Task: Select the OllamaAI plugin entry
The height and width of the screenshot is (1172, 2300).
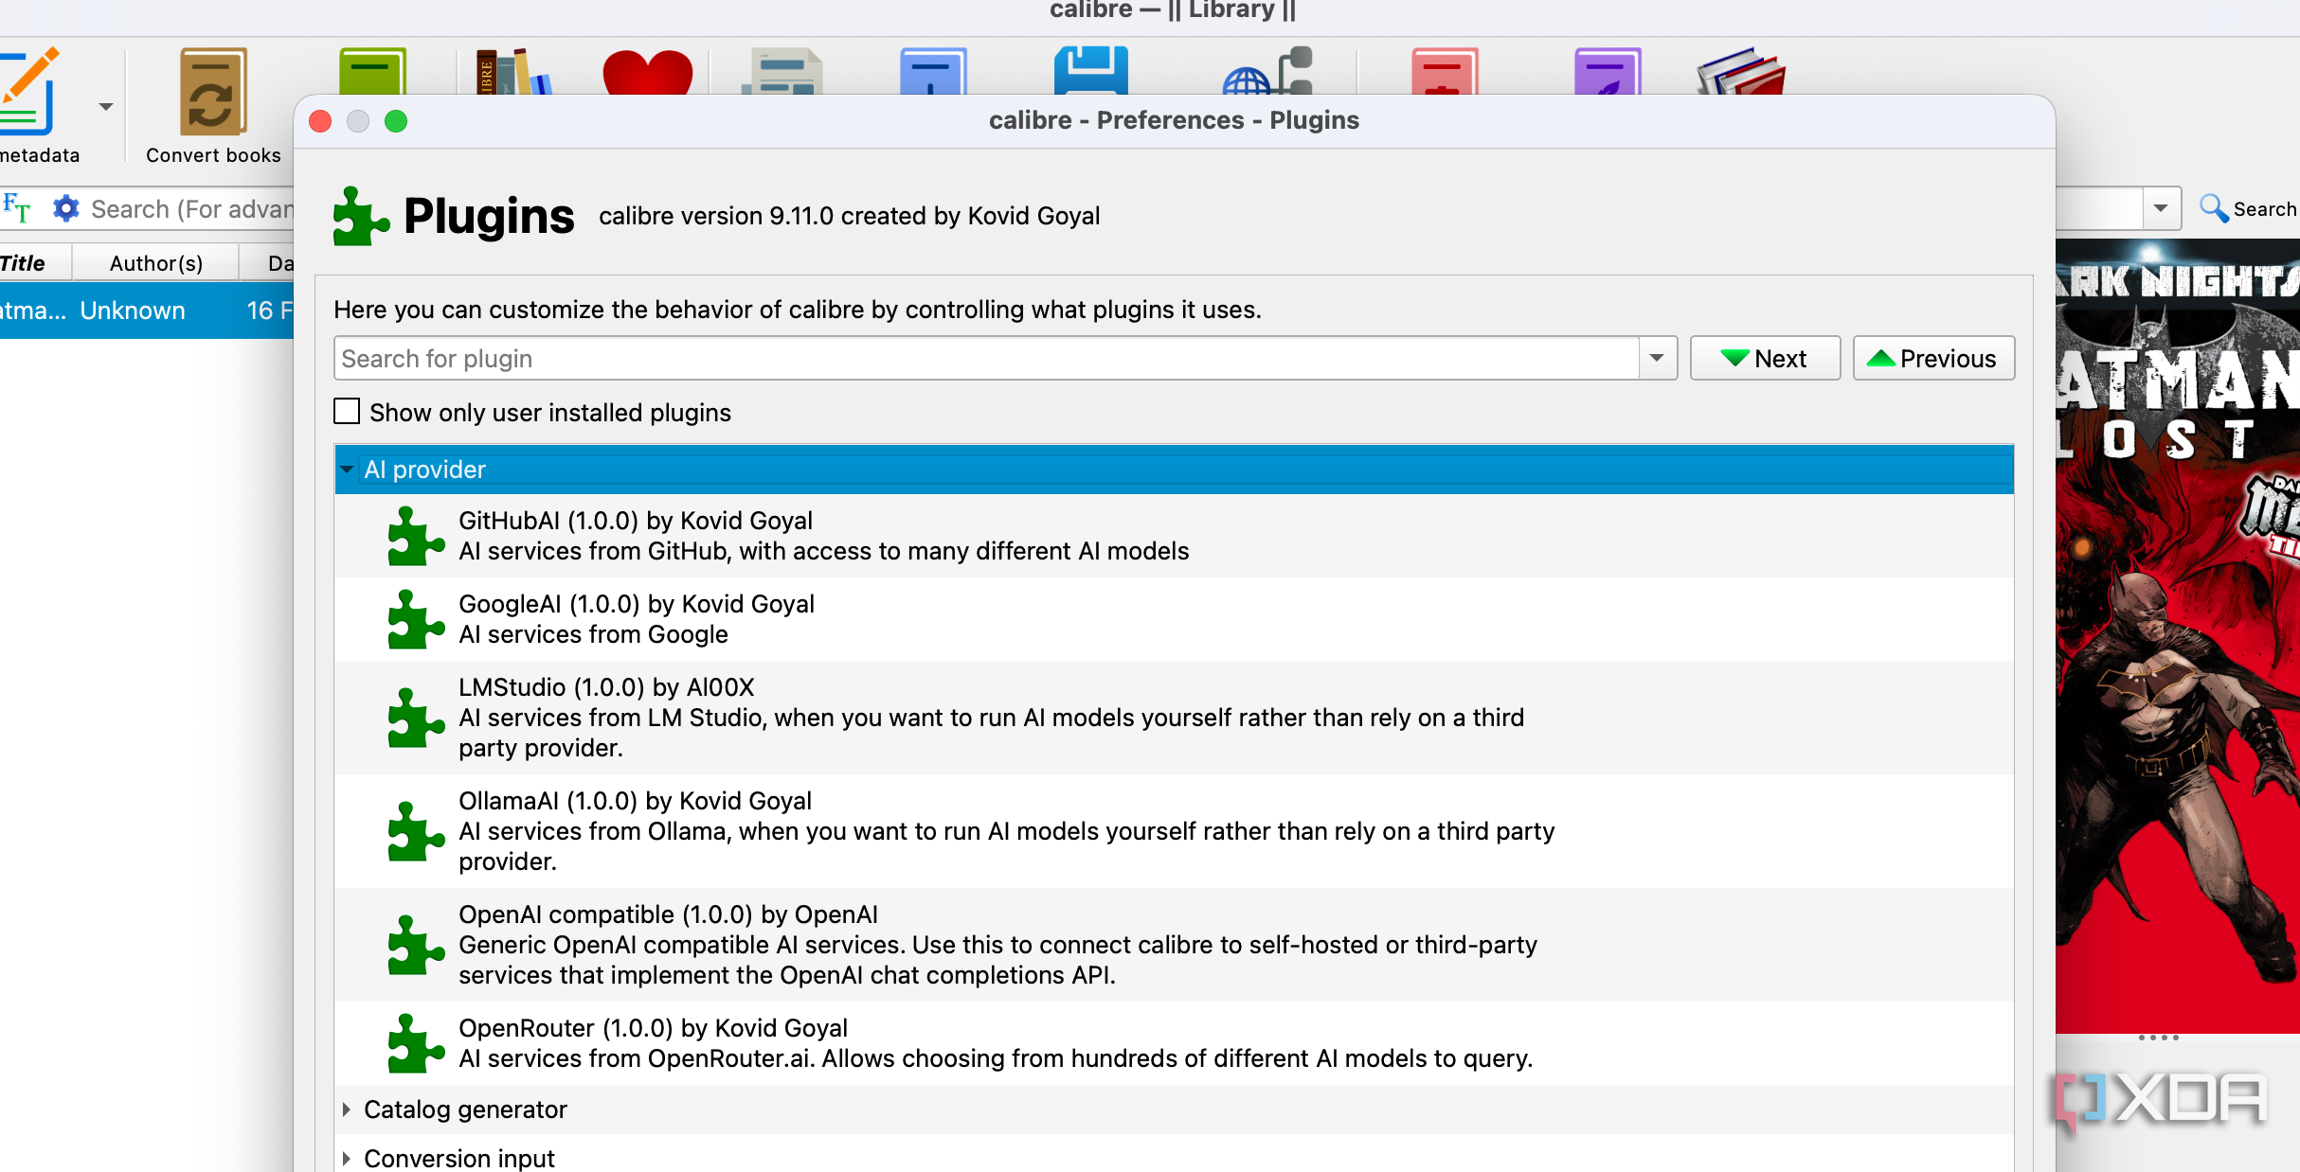Action: tap(1174, 831)
